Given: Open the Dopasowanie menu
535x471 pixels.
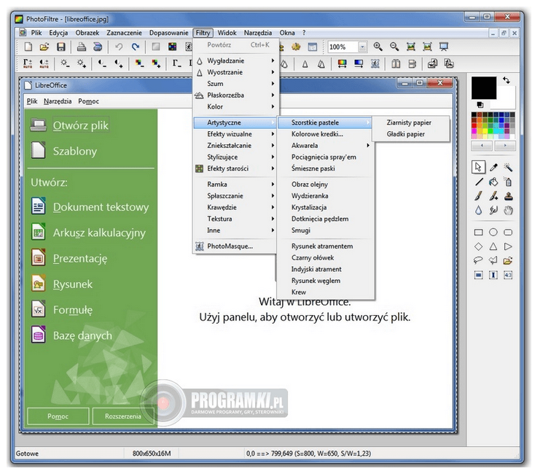Looking at the screenshot, I should (x=168, y=33).
